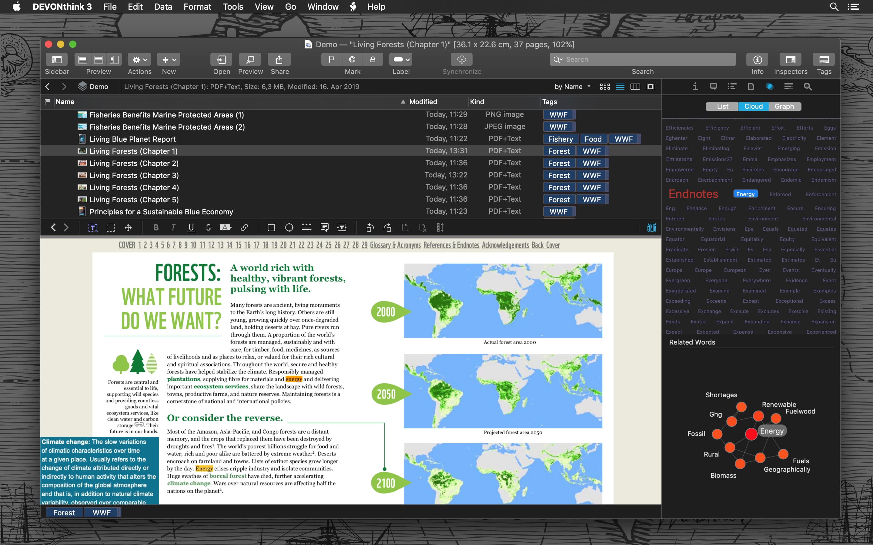Screen dimensions: 873x545
Task: Rotate page left icon in editing bar
Action: click(x=370, y=227)
